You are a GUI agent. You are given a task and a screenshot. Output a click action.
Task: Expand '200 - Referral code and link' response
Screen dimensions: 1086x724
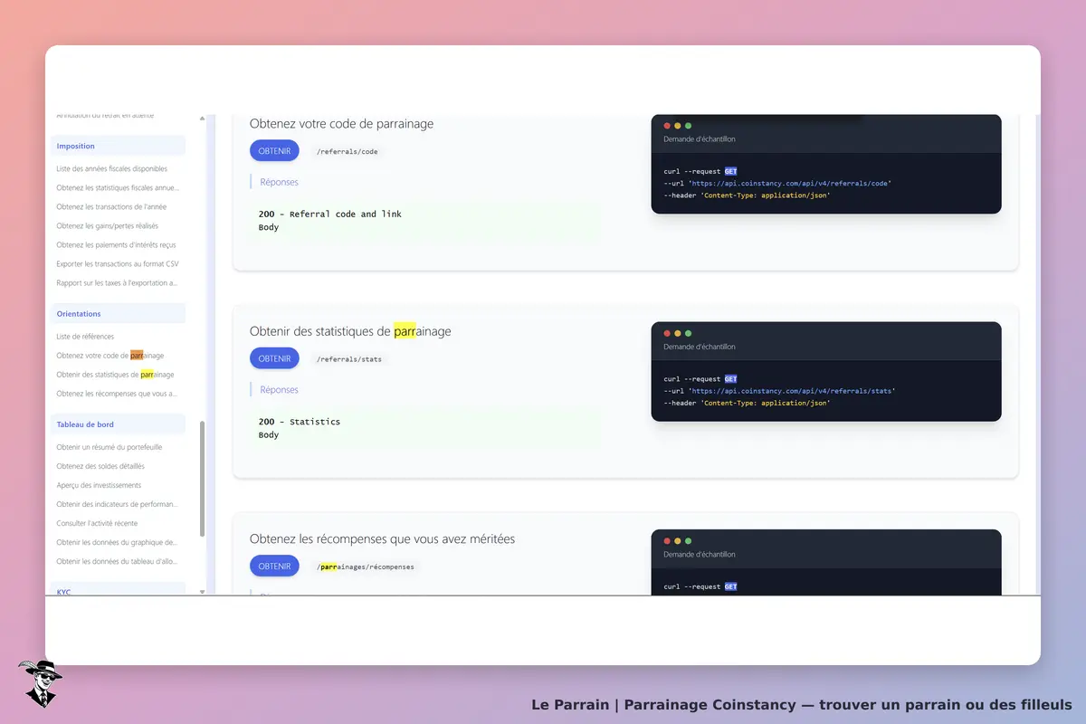(x=425, y=221)
